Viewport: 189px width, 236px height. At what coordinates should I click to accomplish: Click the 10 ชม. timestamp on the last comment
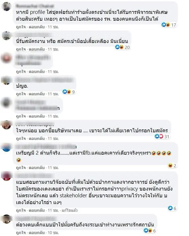(53, 233)
